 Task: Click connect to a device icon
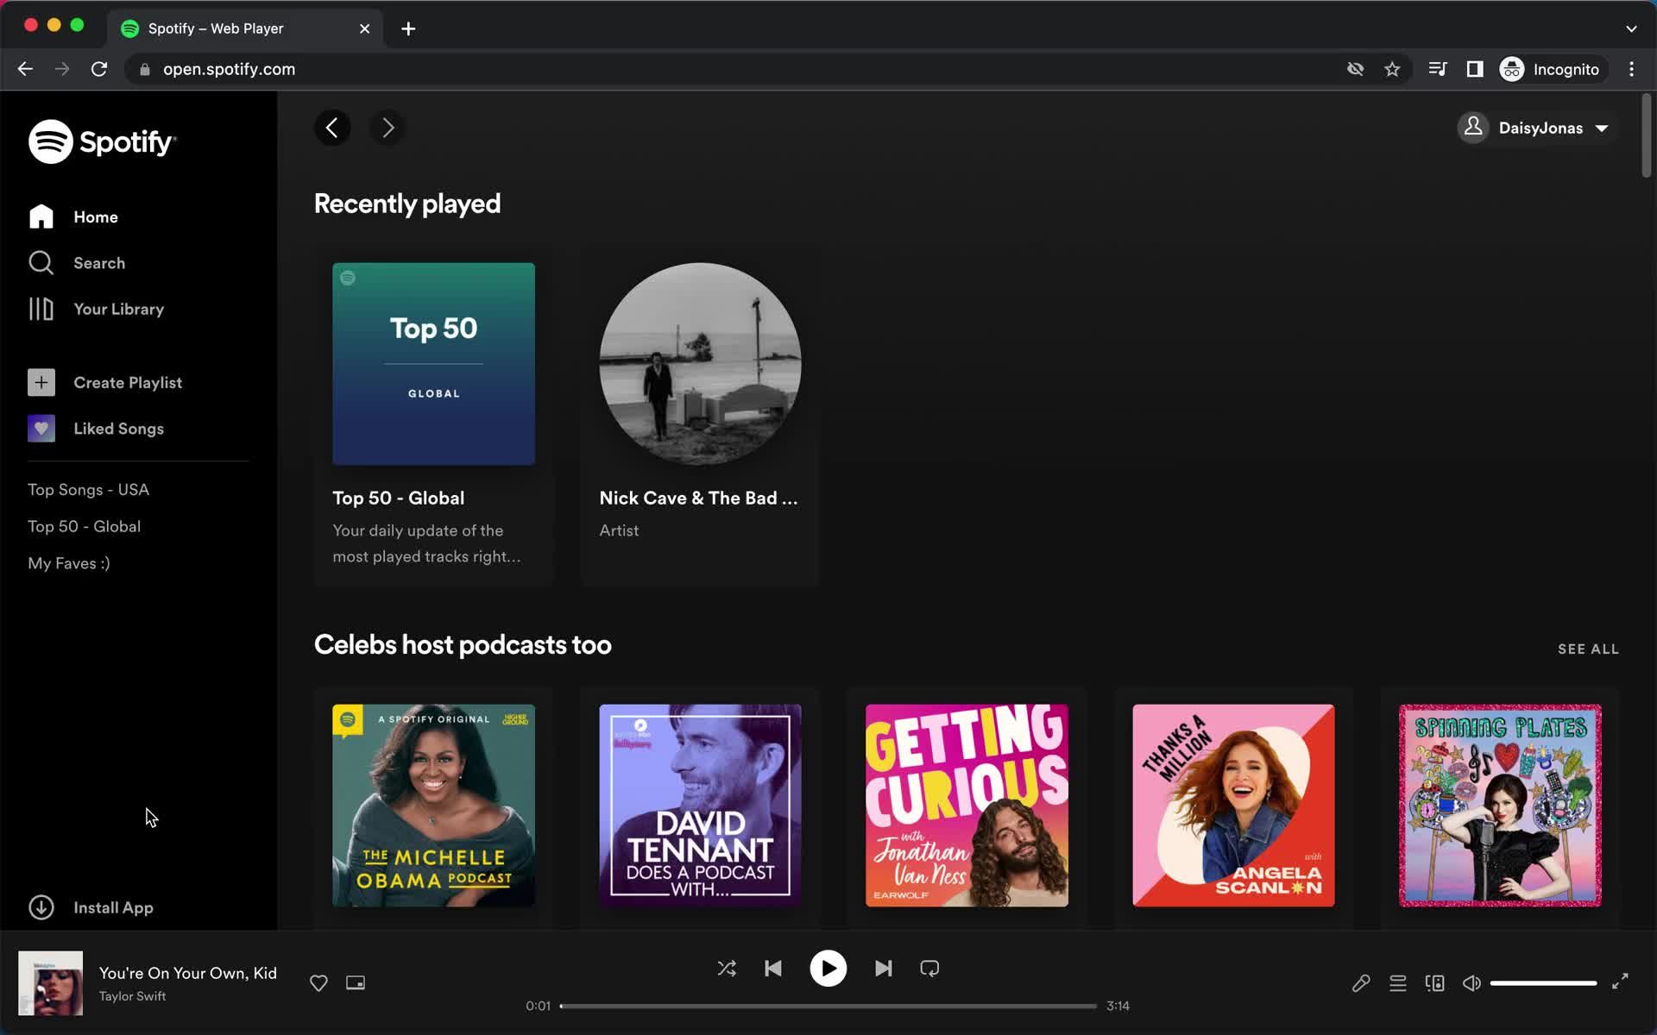tap(1435, 983)
